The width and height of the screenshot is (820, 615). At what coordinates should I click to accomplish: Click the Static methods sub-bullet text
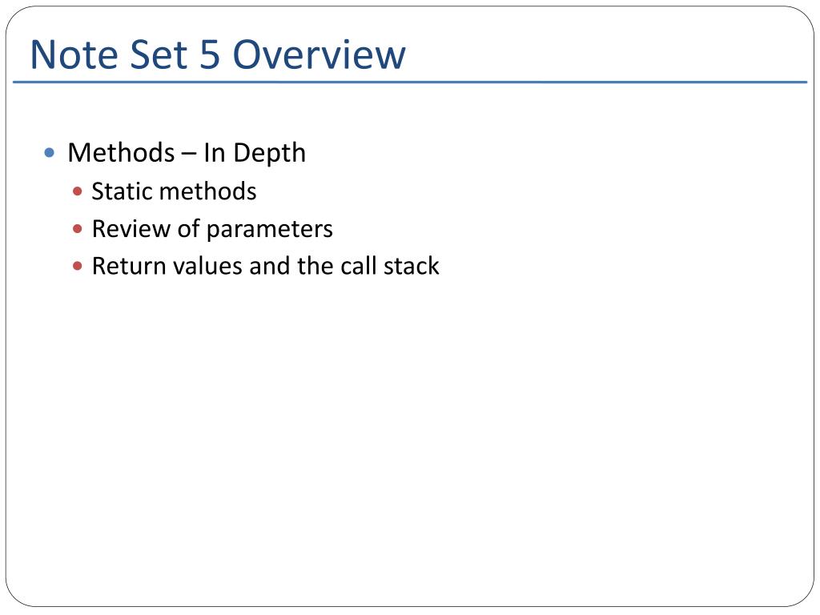click(x=174, y=191)
